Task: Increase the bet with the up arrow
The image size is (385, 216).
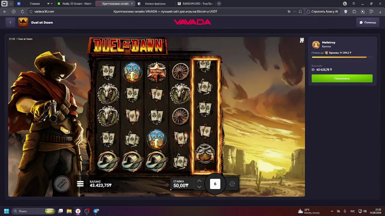Action: click(x=199, y=181)
